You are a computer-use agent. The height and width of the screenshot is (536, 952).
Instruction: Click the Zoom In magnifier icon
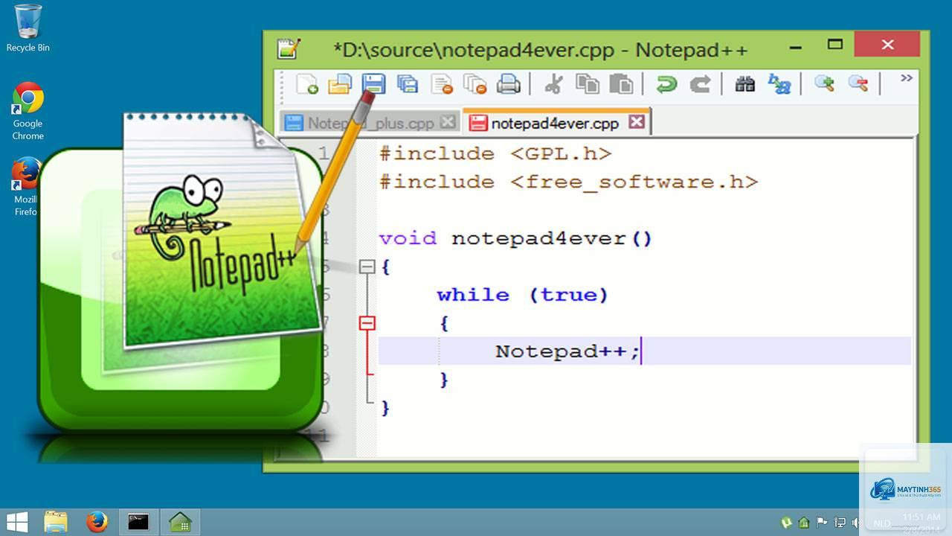(824, 83)
